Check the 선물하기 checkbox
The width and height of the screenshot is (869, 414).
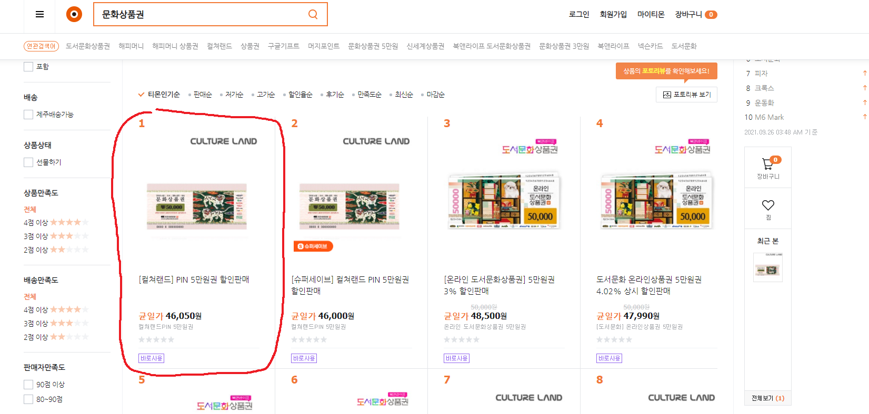(x=28, y=162)
